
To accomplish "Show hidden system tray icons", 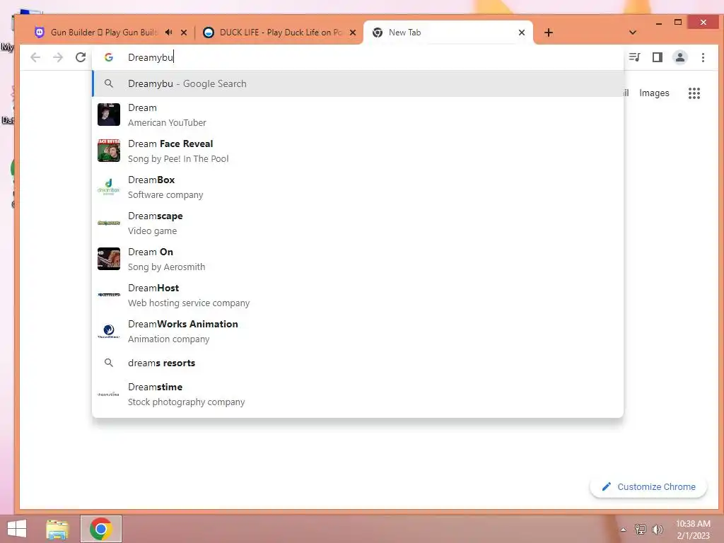I will 624,530.
